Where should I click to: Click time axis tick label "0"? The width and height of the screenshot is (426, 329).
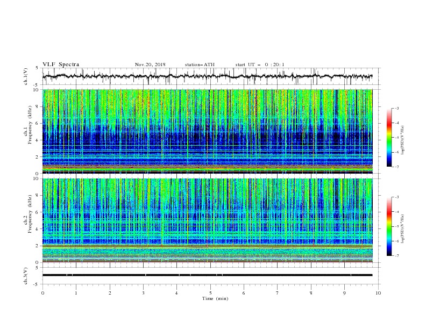42,293
